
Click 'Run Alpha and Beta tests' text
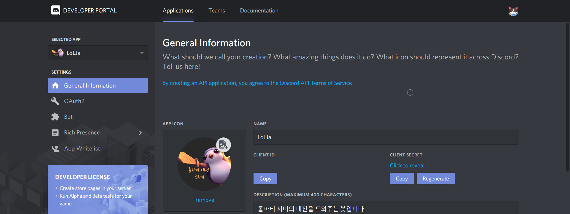96,200
